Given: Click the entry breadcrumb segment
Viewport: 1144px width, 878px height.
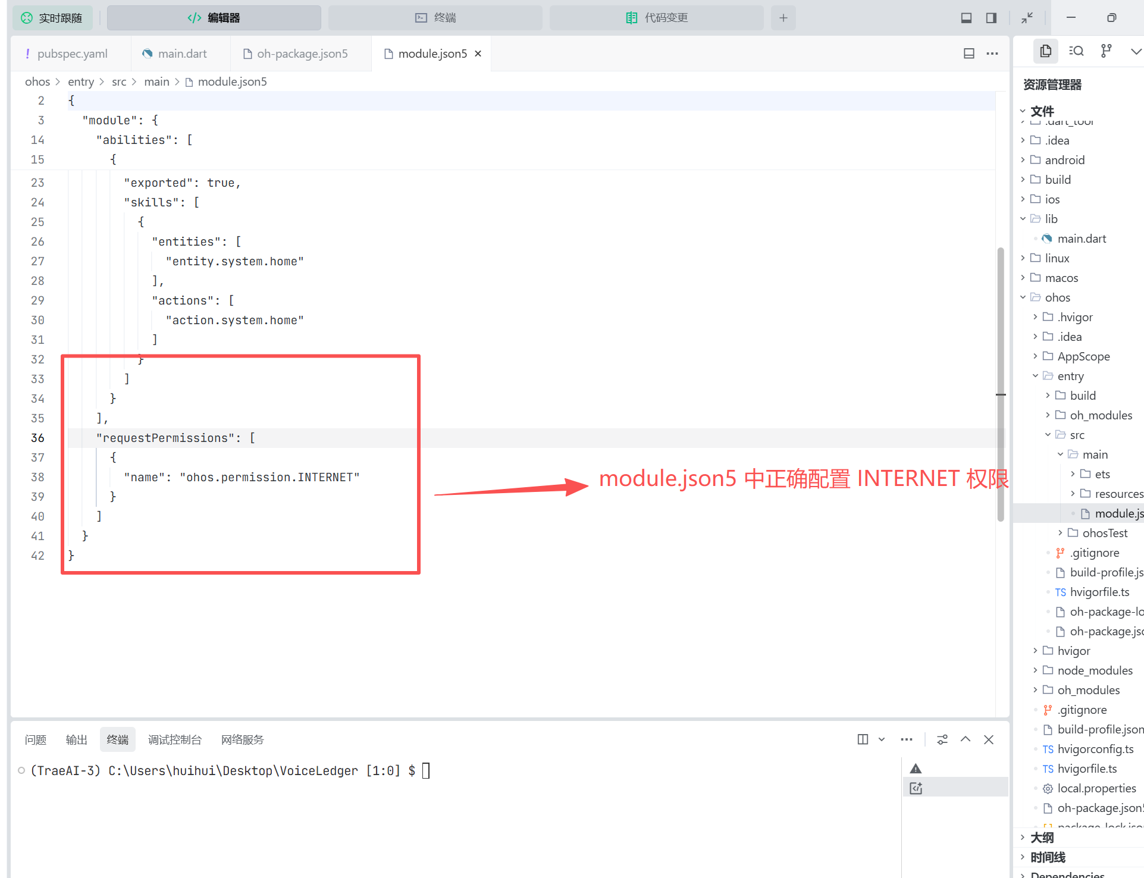Looking at the screenshot, I should pos(81,81).
